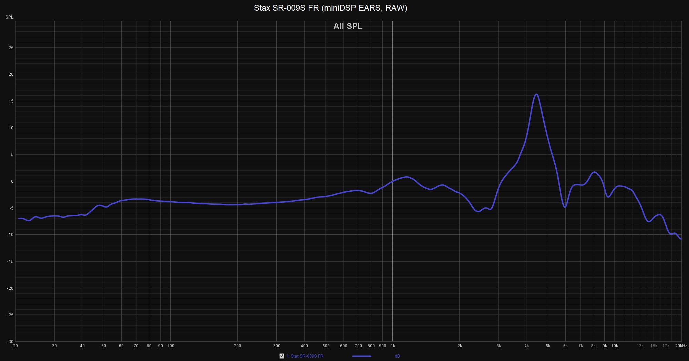Click the 'All SPL' graph heading

348,26
